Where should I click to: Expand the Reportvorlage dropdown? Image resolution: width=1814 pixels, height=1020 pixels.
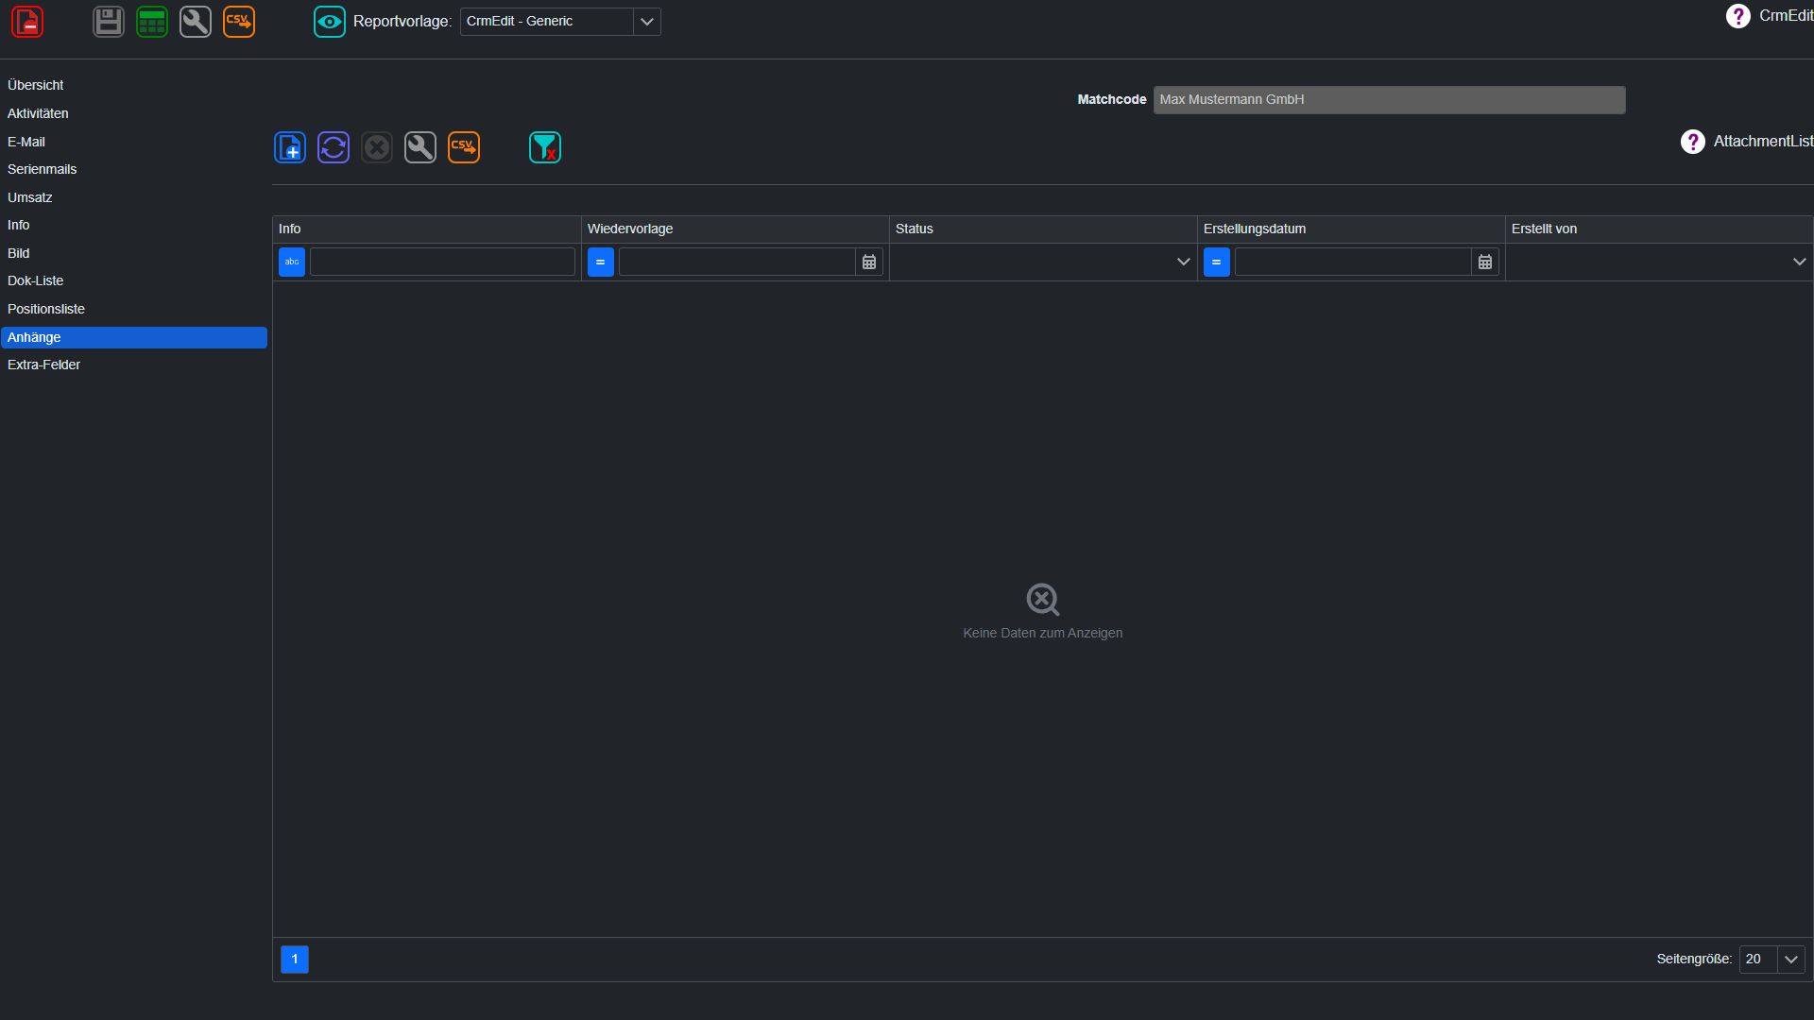pyautogui.click(x=647, y=22)
